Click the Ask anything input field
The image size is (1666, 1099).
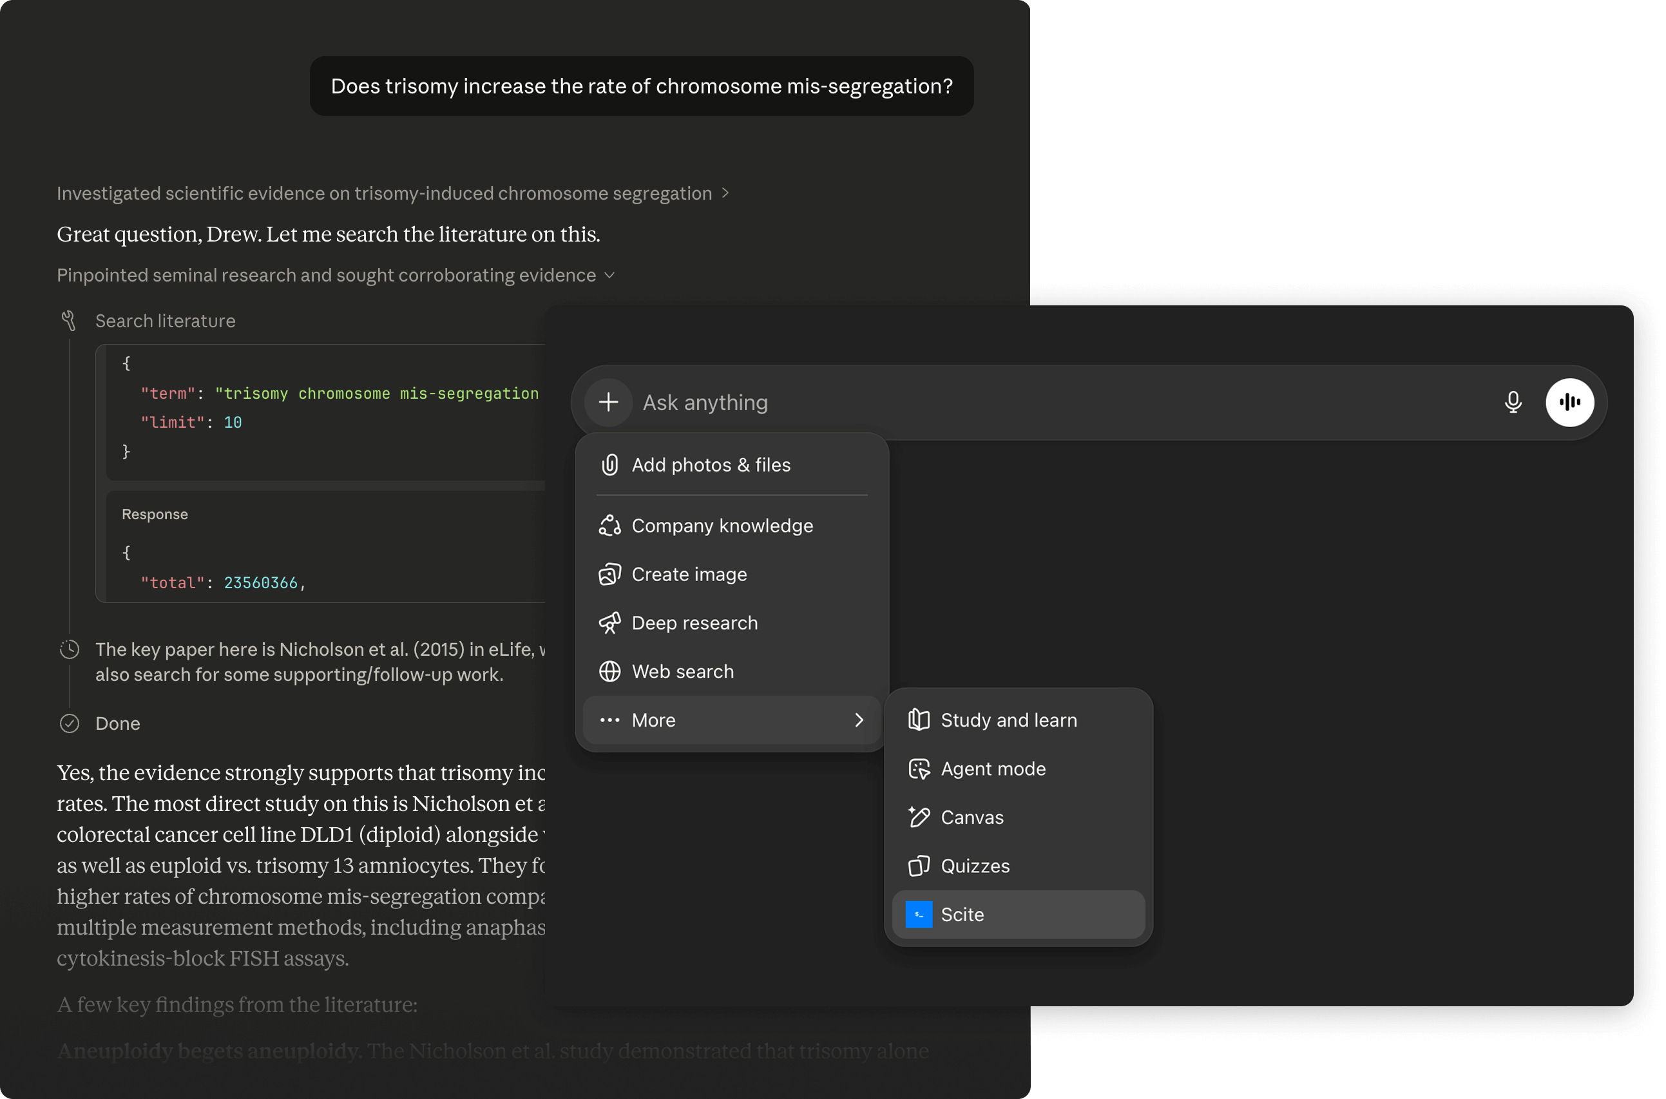[1051, 403]
